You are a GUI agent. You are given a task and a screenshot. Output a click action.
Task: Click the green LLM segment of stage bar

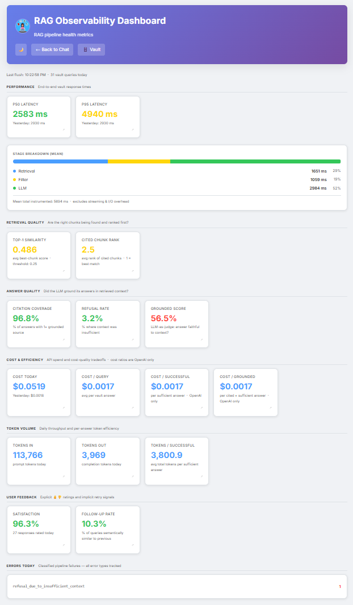255,162
